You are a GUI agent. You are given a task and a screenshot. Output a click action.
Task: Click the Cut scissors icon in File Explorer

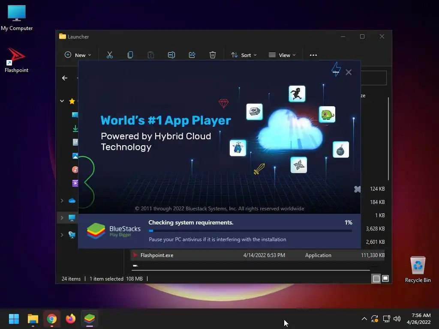tap(109, 55)
